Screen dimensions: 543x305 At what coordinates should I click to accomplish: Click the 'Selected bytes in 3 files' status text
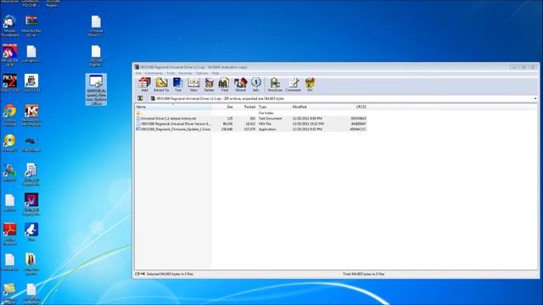[x=170, y=274]
